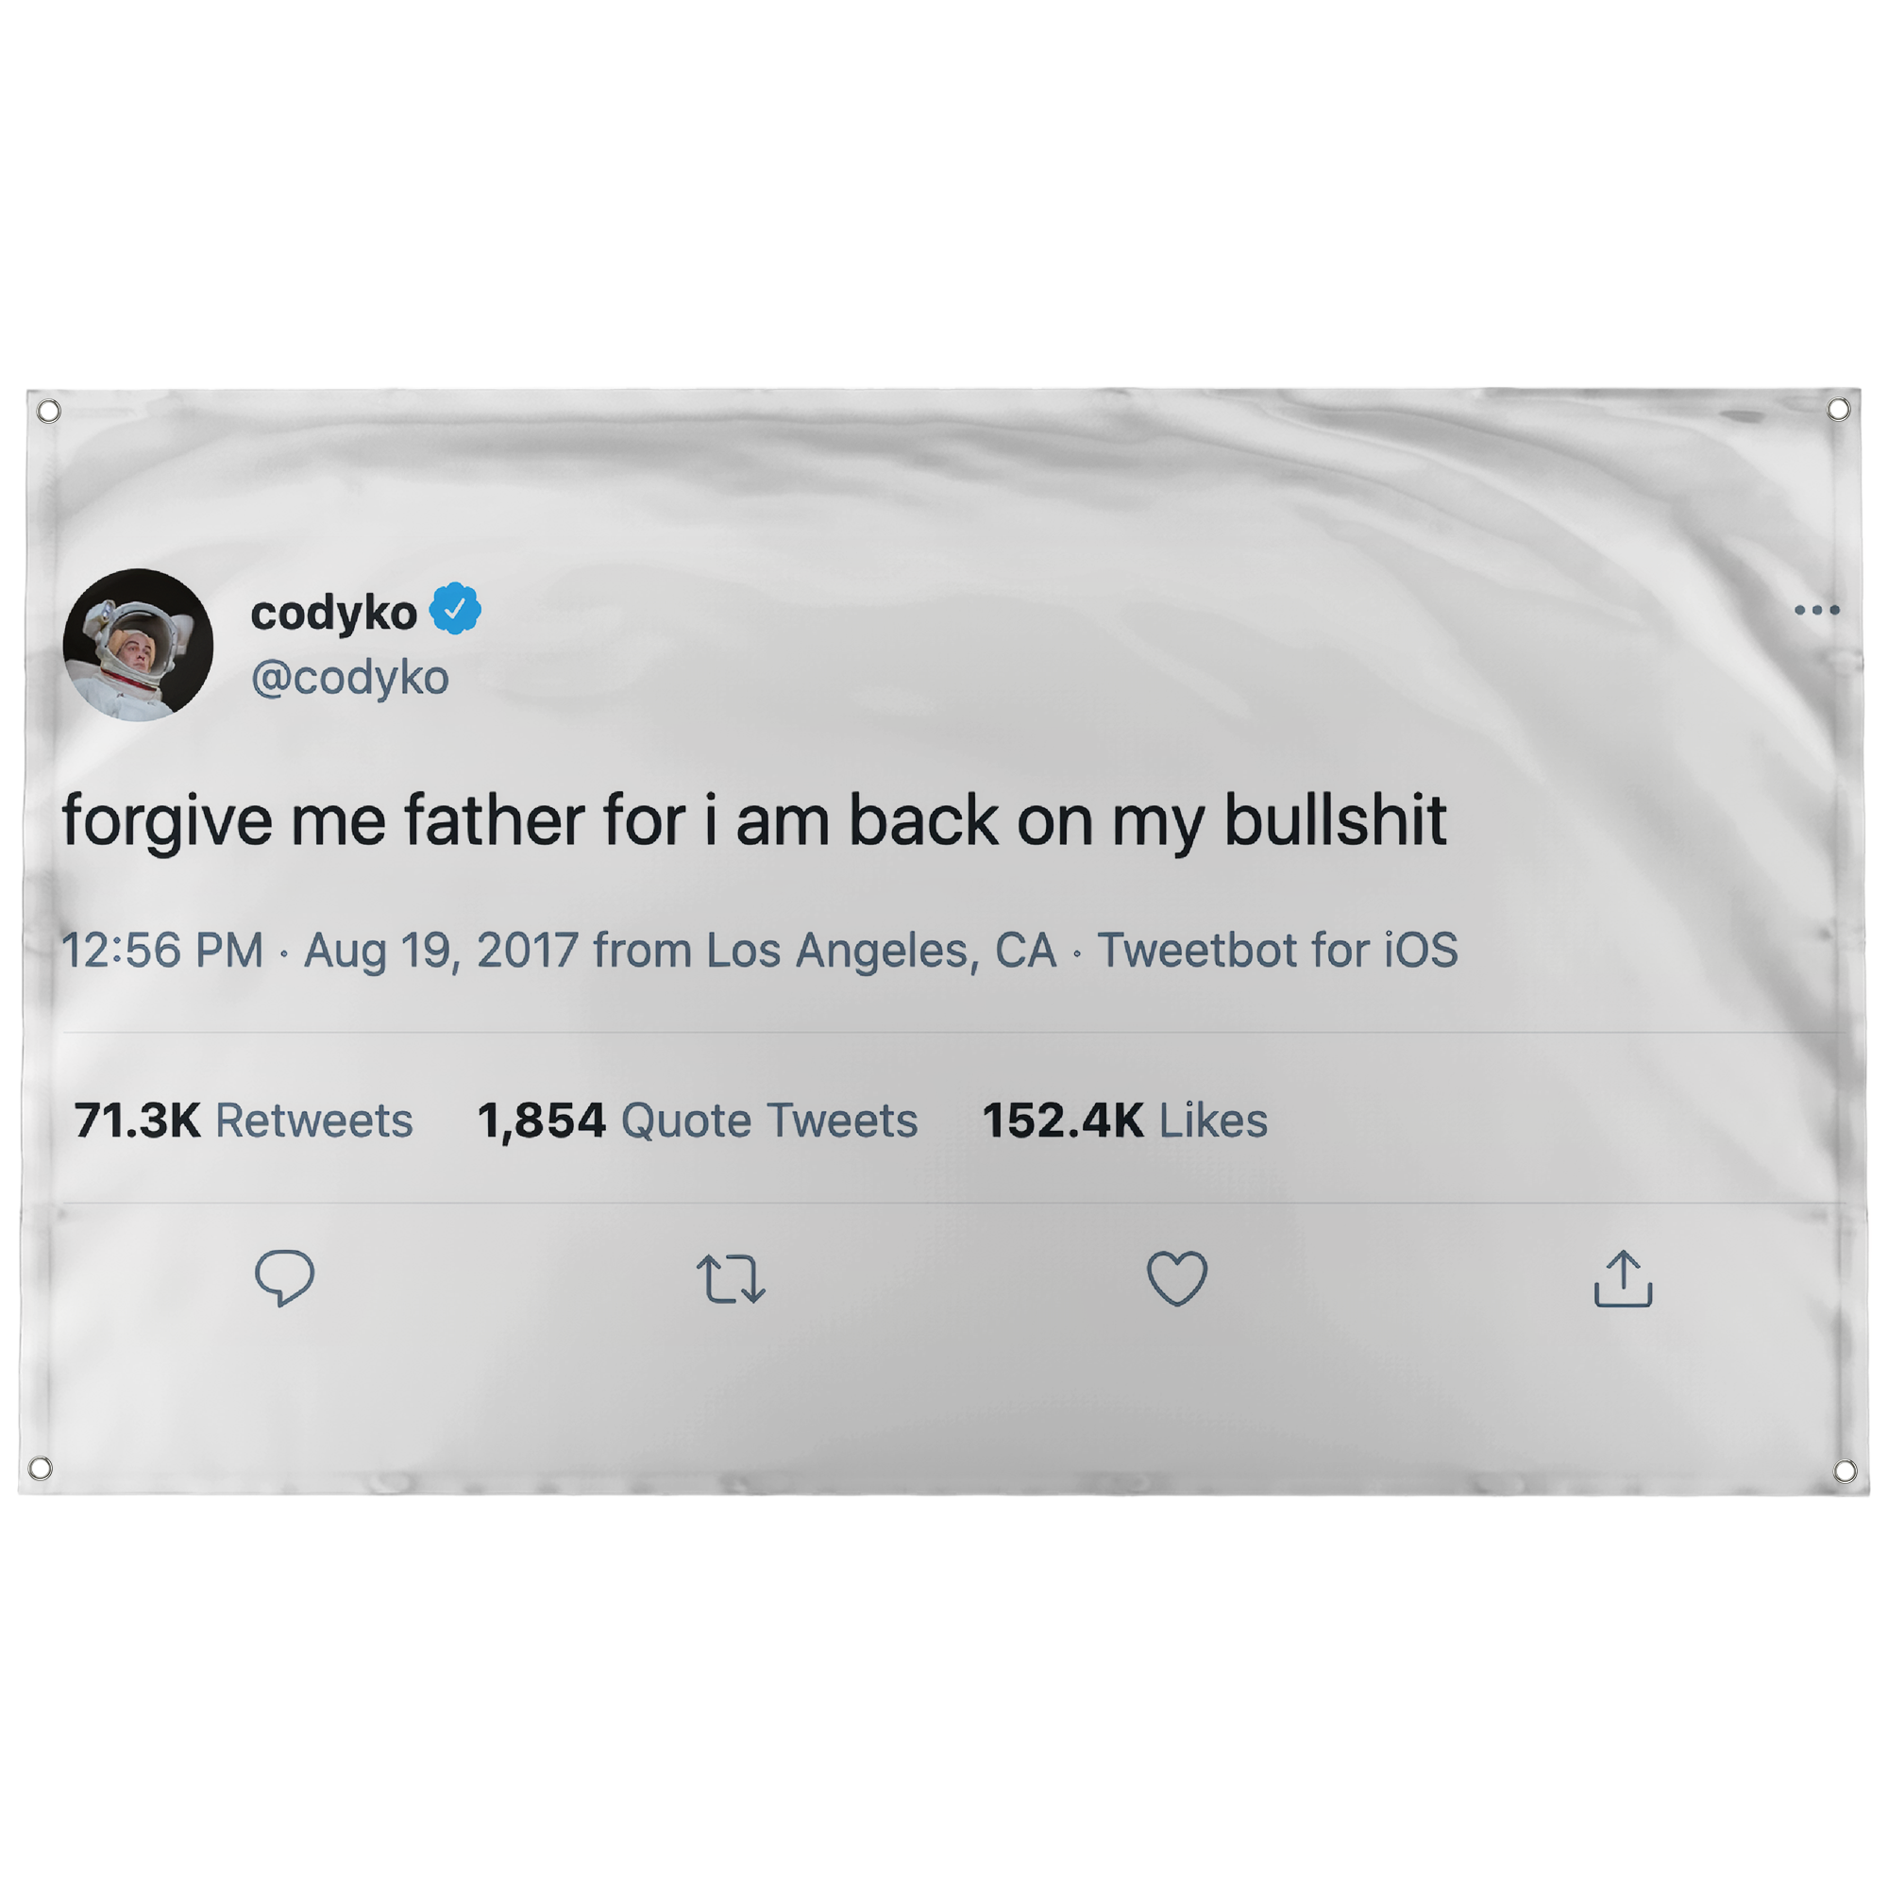Click the top-right flag grommet
Screen dimensions: 1888x1888
click(x=1838, y=410)
